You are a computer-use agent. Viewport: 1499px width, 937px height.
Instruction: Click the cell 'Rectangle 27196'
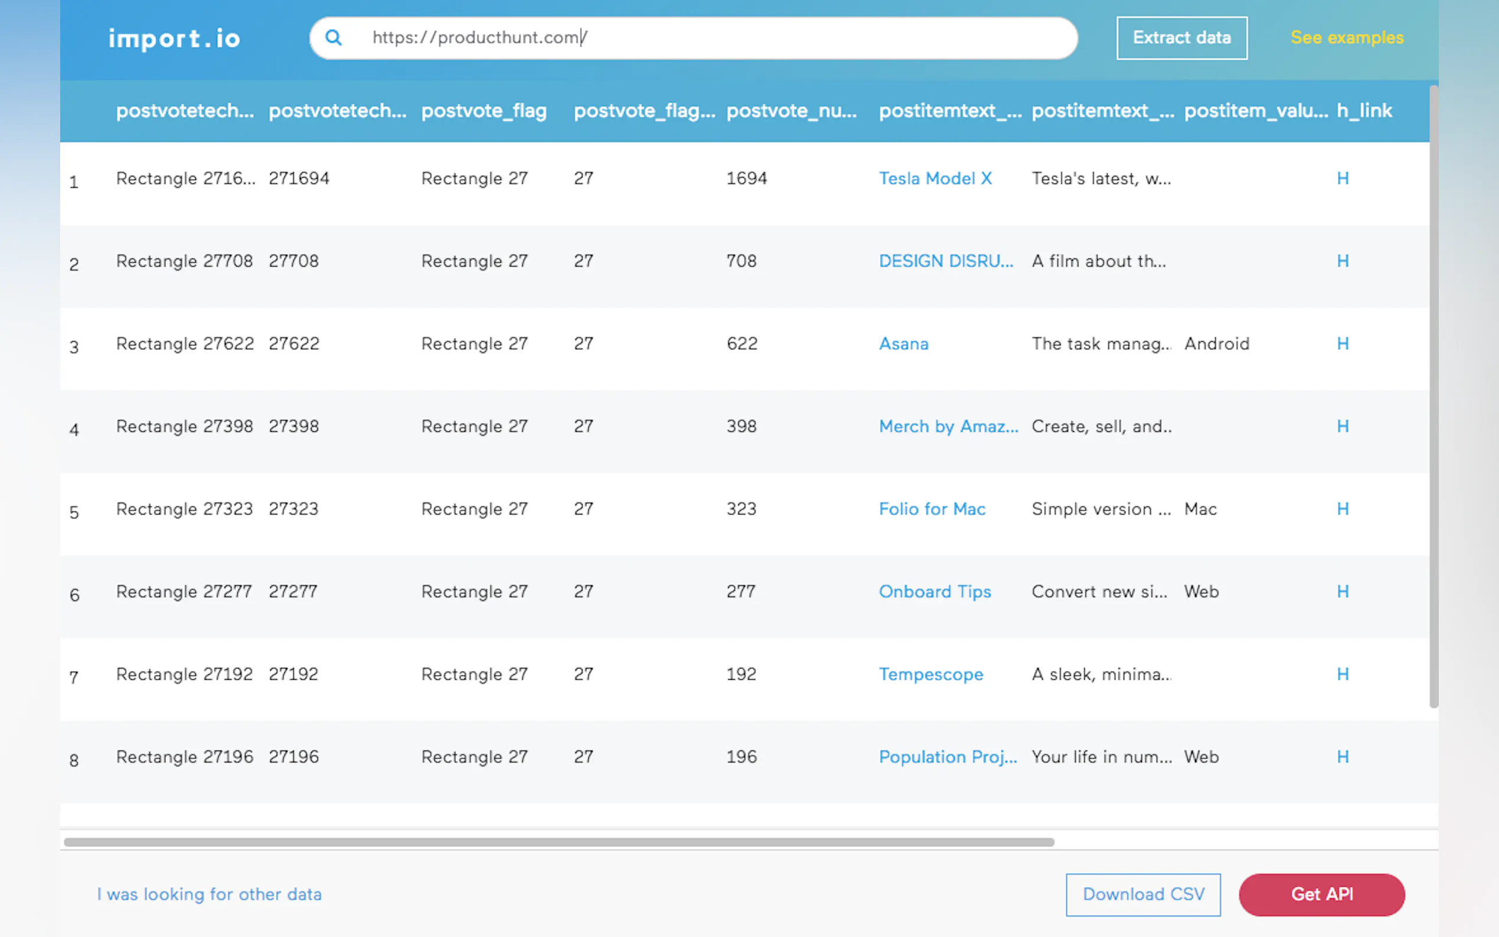coord(185,756)
